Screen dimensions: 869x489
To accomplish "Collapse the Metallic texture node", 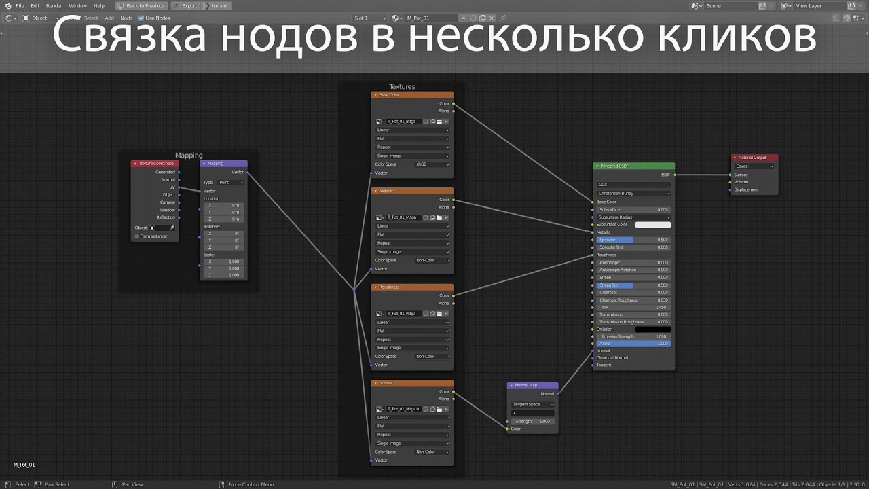I will tap(375, 191).
